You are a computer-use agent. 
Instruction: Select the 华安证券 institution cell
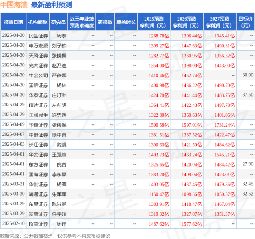(38, 155)
